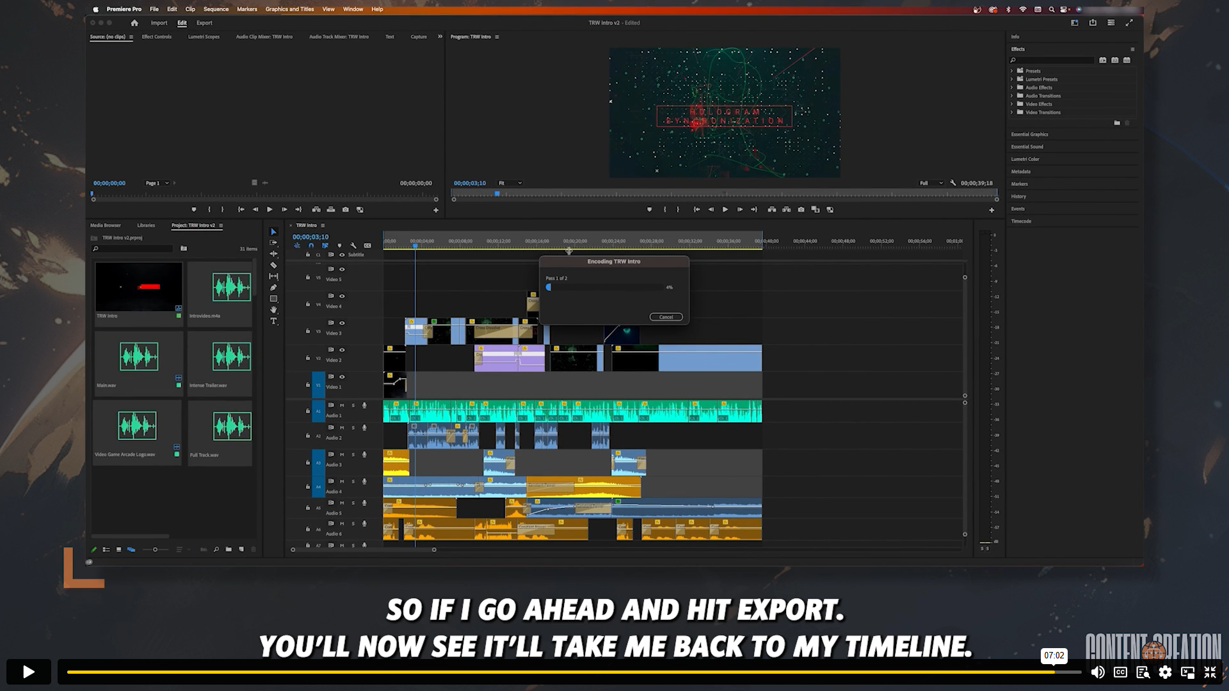Select the Type tool
Image resolution: width=1229 pixels, height=691 pixels.
273,321
